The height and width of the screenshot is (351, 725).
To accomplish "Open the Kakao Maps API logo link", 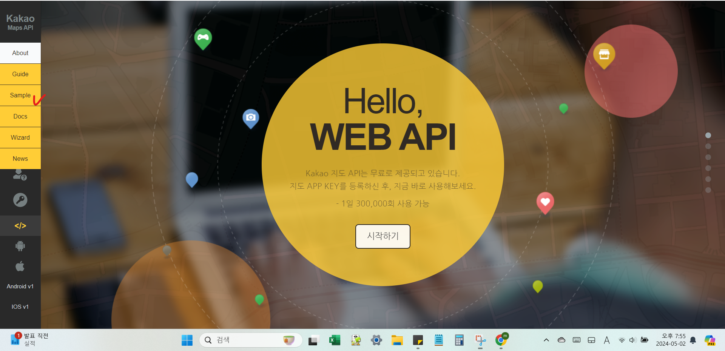I will [20, 22].
